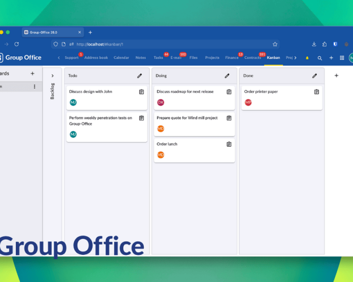Click the MD avatar on Order lunch card
Screen dimensions: 353x282
pyautogui.click(x=161, y=155)
